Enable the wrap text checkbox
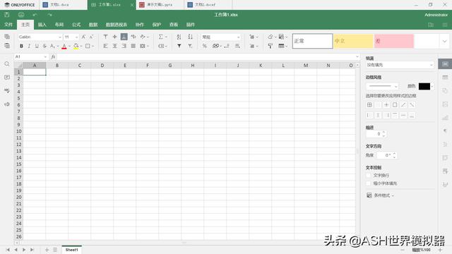452x254 pixels. coord(368,175)
